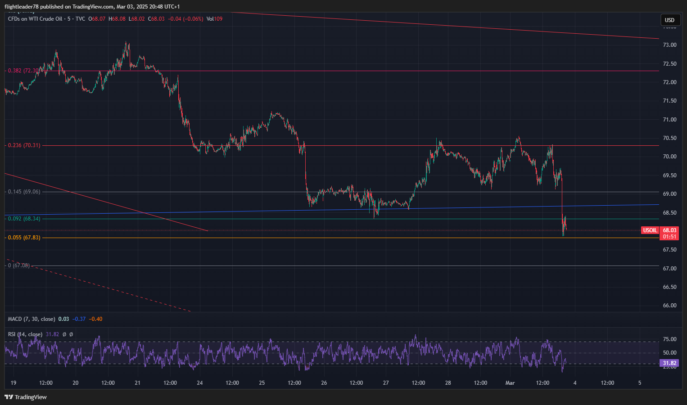This screenshot has width=687, height=405.
Task: Click the 67.50 price axis label
Action: click(669, 250)
